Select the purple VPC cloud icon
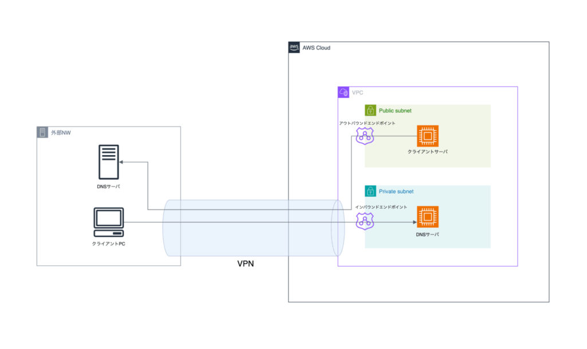Viewport: 587px width, 349px height. point(343,92)
